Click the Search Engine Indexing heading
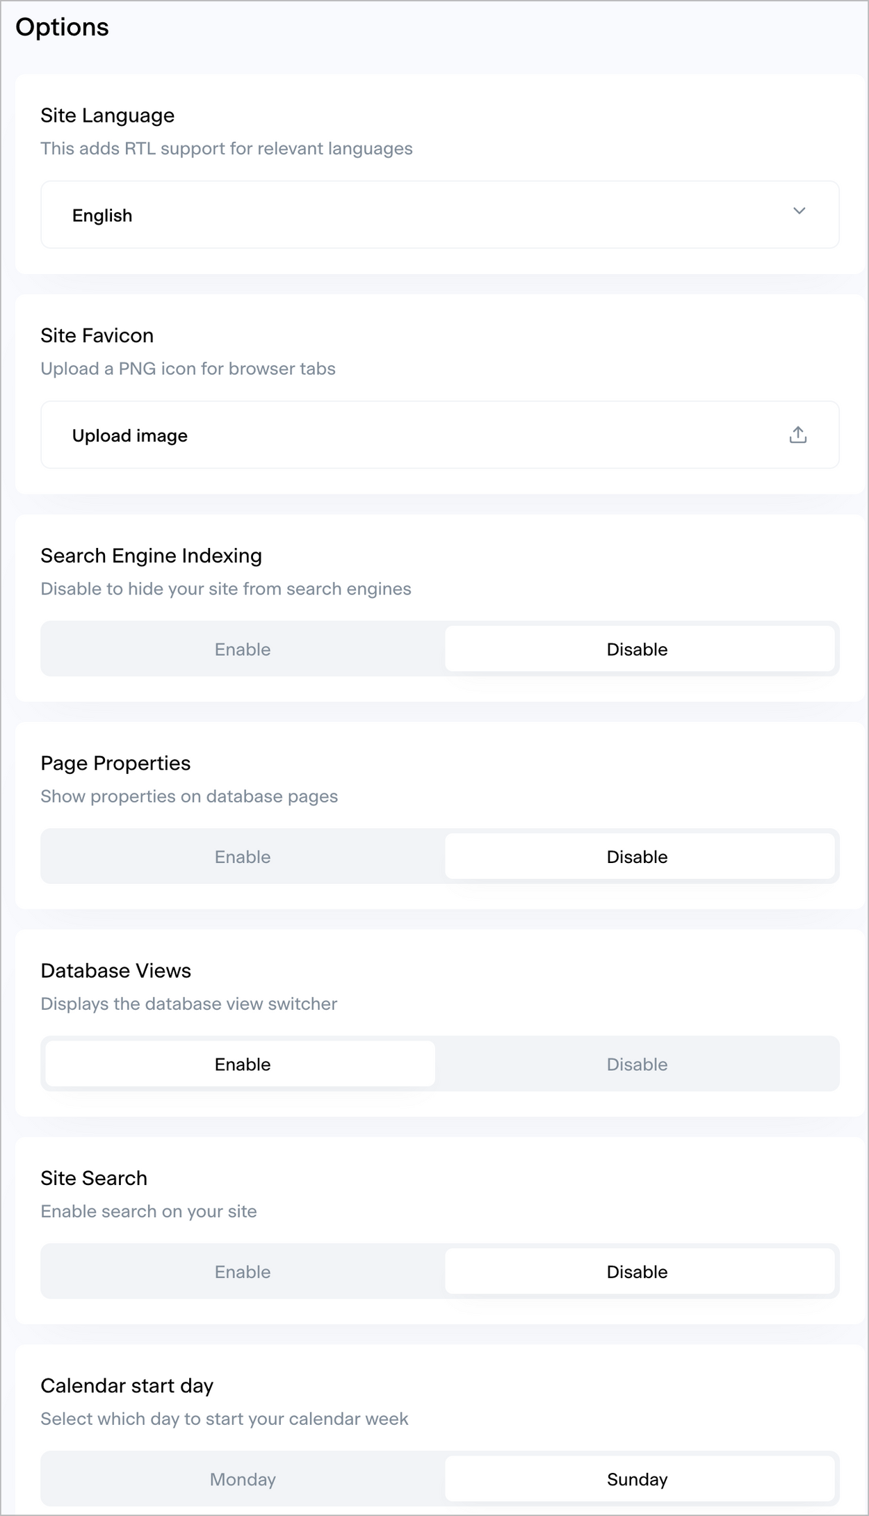869x1516 pixels. click(152, 556)
